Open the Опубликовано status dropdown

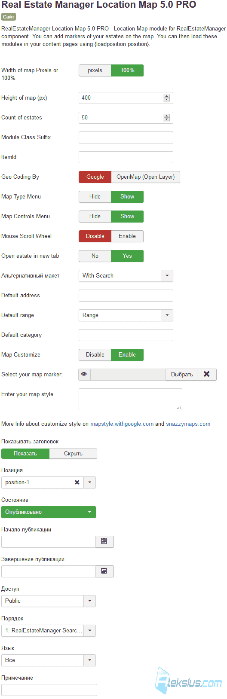coord(49,512)
